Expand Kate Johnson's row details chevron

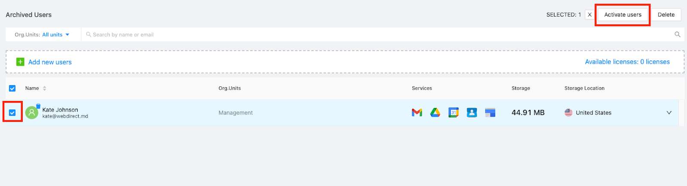click(x=669, y=113)
